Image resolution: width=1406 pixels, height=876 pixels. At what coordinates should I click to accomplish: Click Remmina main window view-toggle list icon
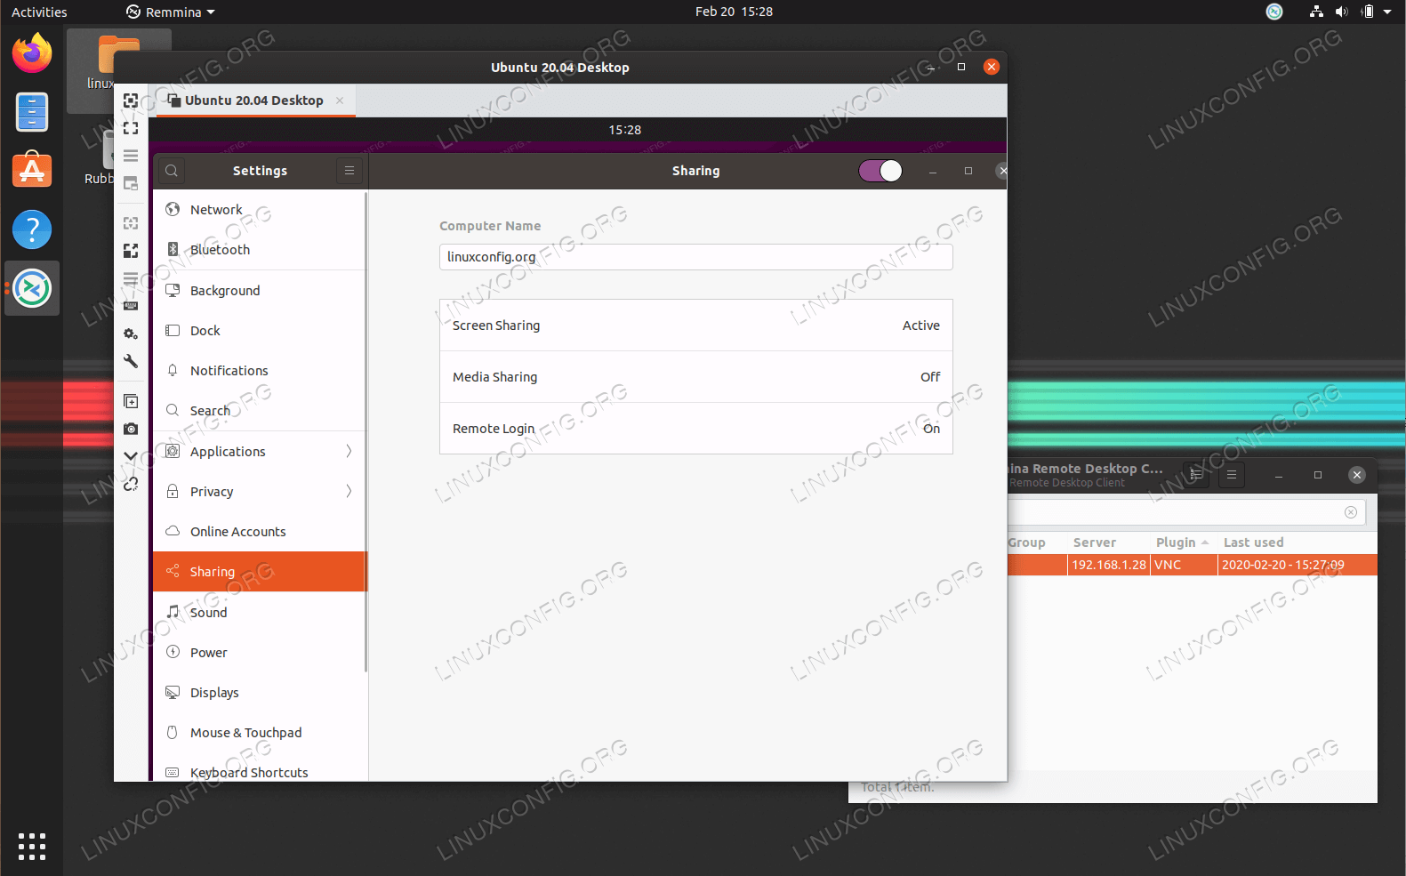click(x=1196, y=475)
